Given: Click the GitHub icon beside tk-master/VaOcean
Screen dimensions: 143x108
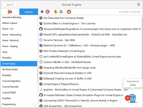Looking at the screenshot, I should tap(41, 95).
